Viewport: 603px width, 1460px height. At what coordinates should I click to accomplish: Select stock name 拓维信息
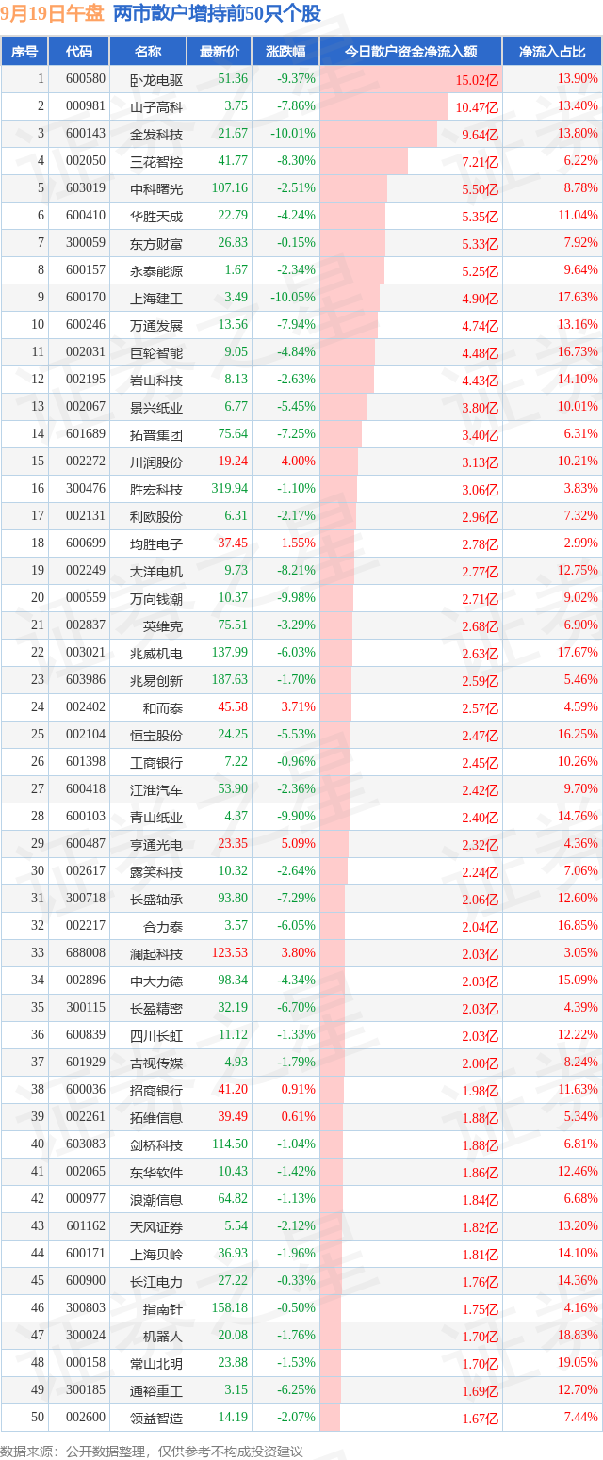click(156, 1118)
